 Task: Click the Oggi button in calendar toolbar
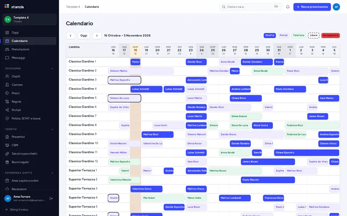coord(84,35)
